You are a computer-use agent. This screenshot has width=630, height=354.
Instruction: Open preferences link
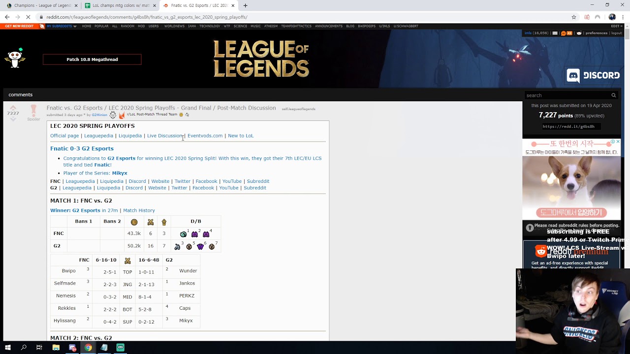(x=597, y=33)
